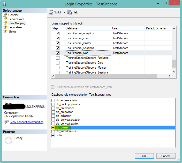Click the User column header

tap(128, 28)
